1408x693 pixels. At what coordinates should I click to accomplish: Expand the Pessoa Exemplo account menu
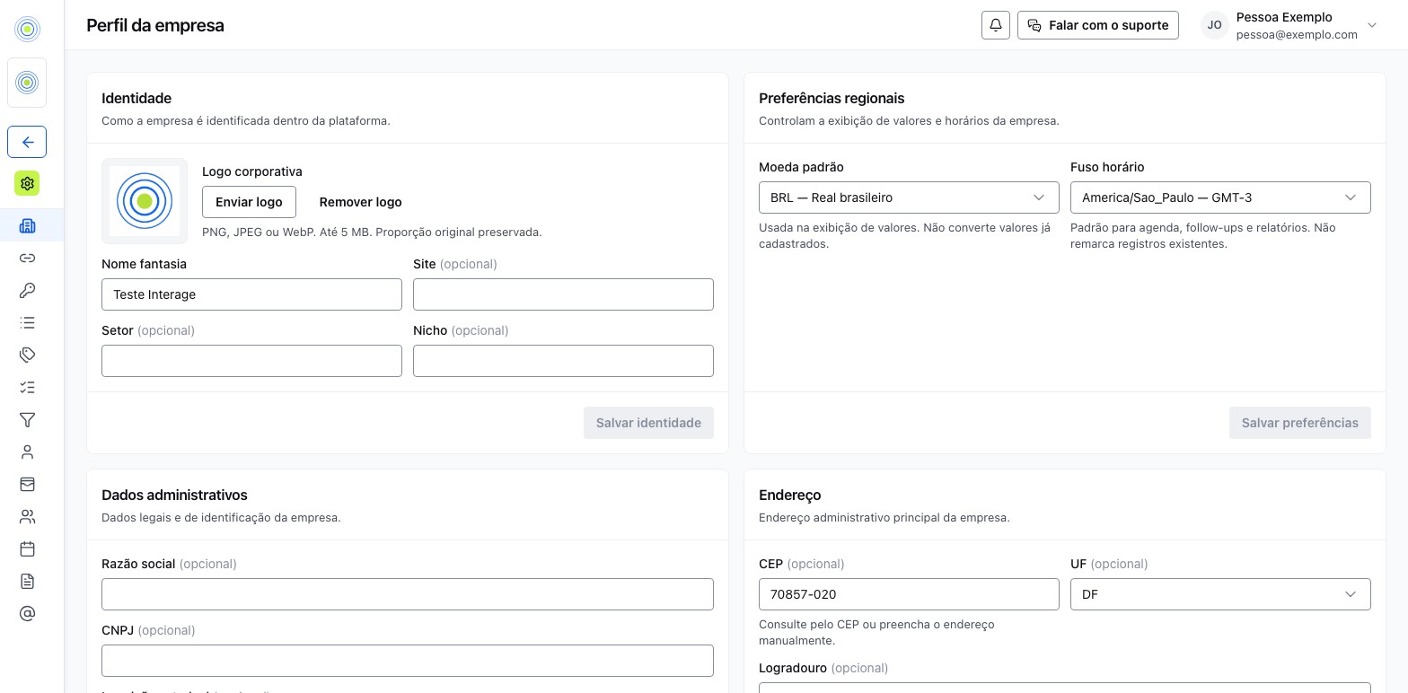[1289, 25]
